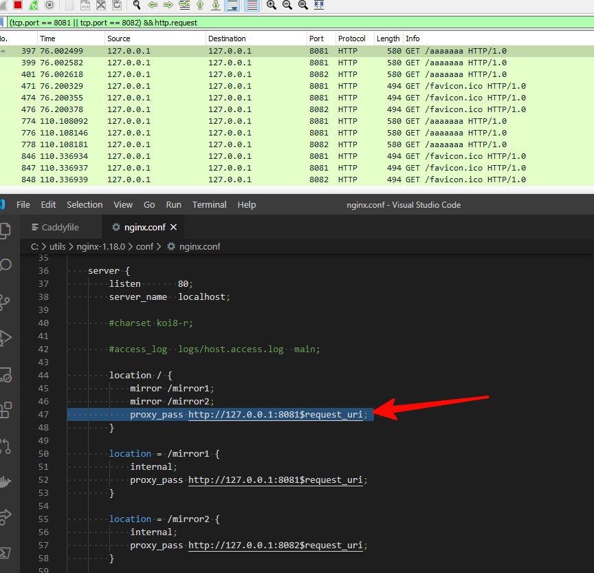The height and width of the screenshot is (573, 594).
Task: Toggle auto-scroll during live capture
Action: (x=232, y=5)
